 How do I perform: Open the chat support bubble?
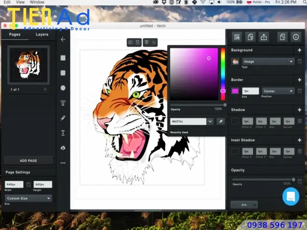291,196
